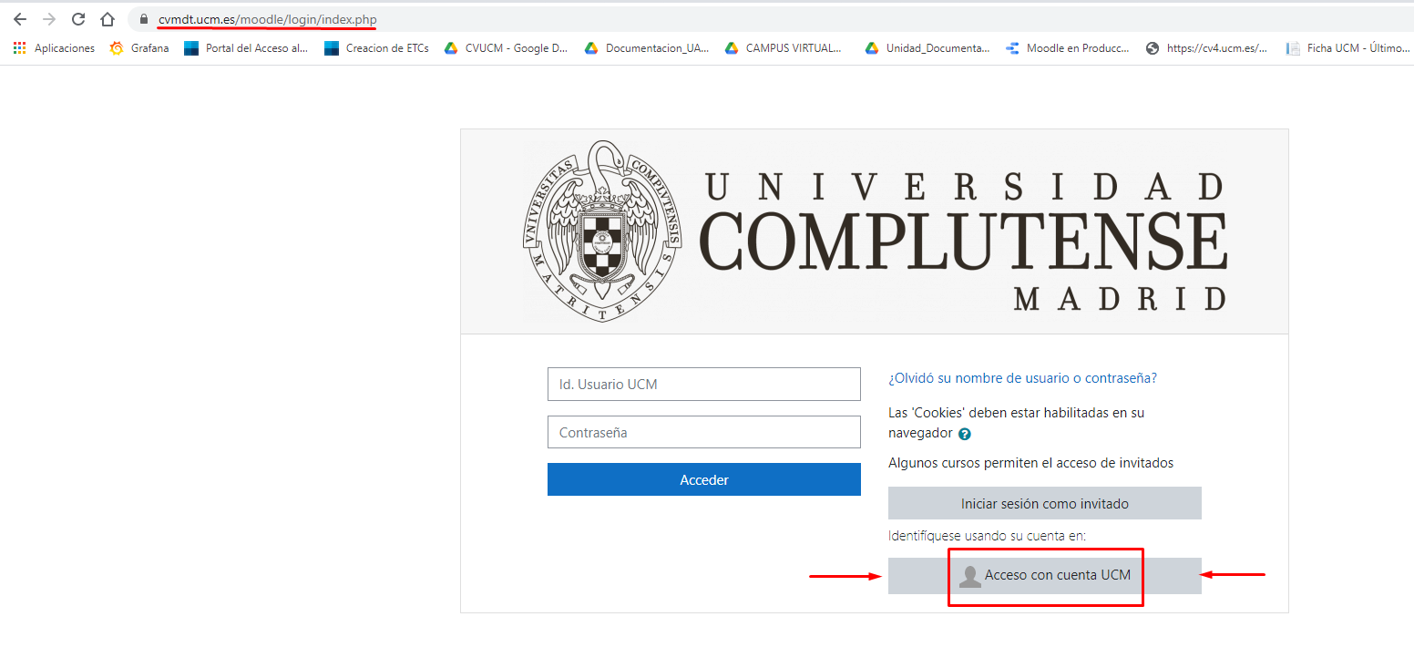Open CVUCM - Google Drive bookmark
Viewport: 1414px width, 668px height.
[506, 48]
